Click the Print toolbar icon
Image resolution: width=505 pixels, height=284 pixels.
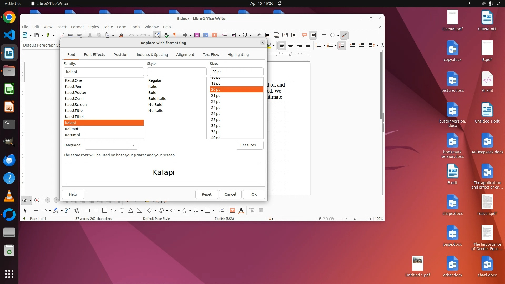[x=71, y=35]
